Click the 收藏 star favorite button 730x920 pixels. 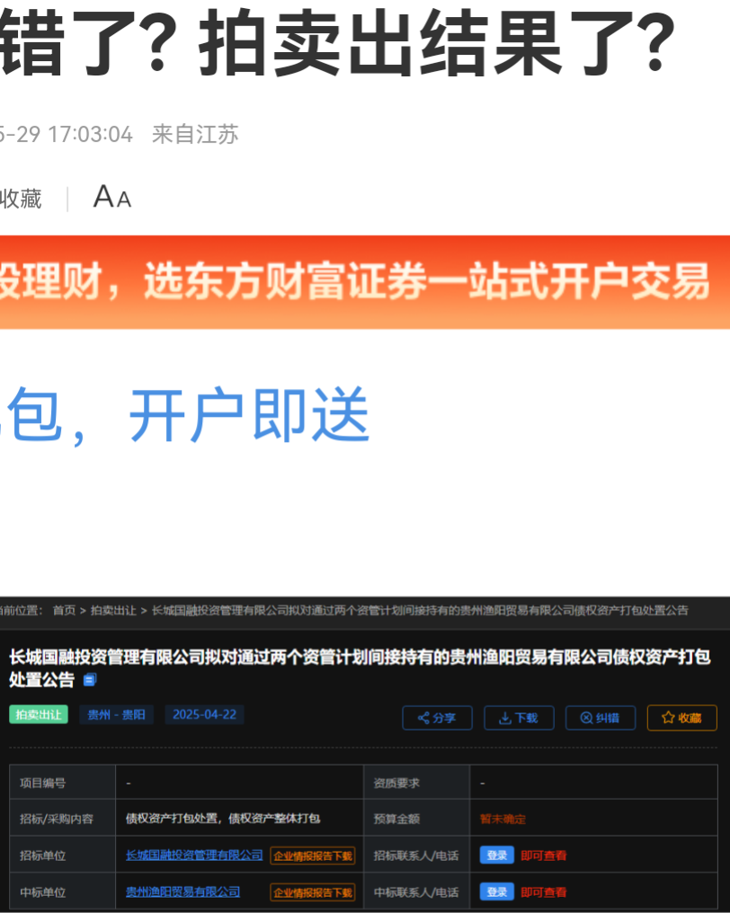pyautogui.click(x=681, y=718)
